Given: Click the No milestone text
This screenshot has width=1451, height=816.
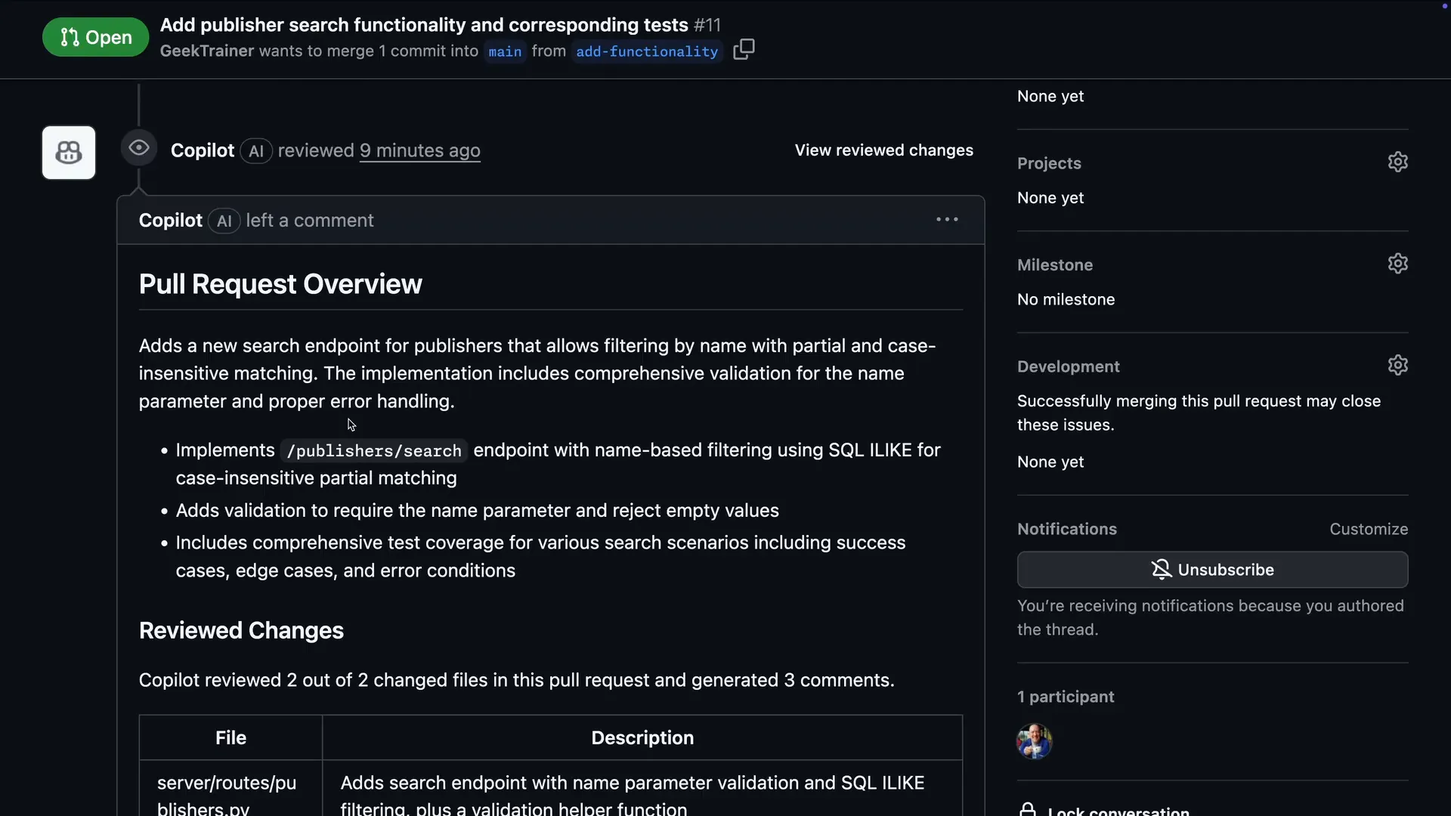Looking at the screenshot, I should click(1066, 299).
